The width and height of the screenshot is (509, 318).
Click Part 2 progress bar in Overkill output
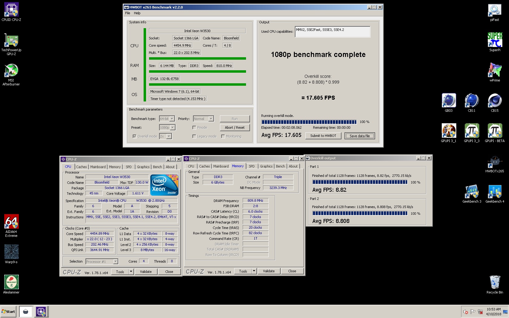tap(360, 213)
